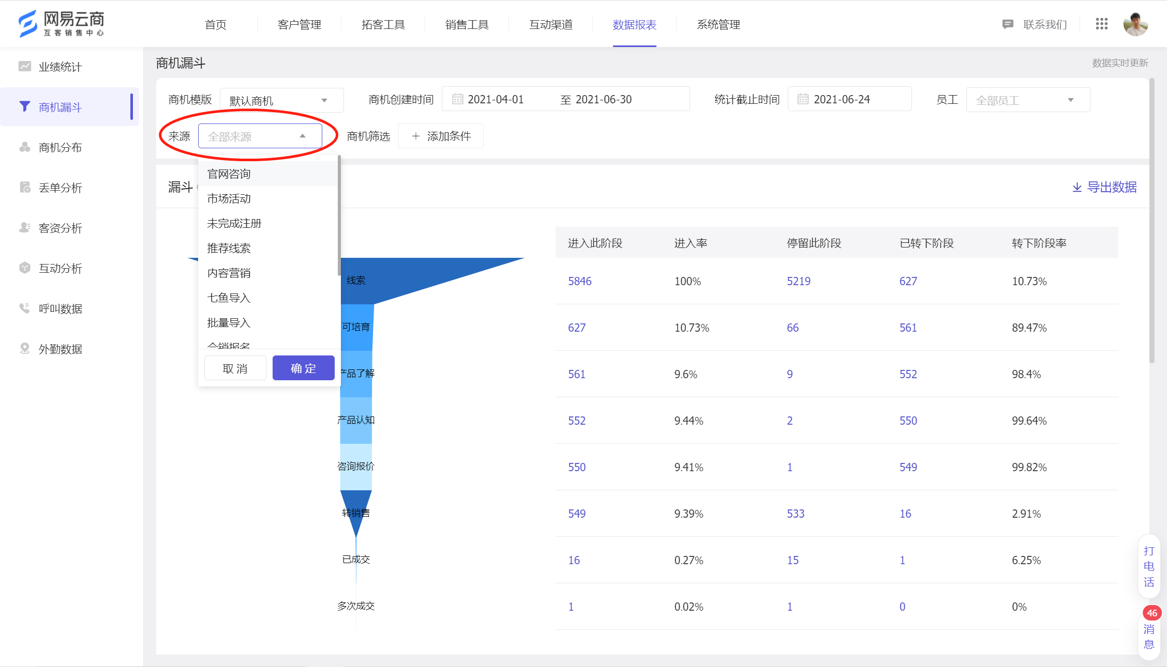Open the apps grid icon
The width and height of the screenshot is (1167, 667).
[x=1101, y=24]
